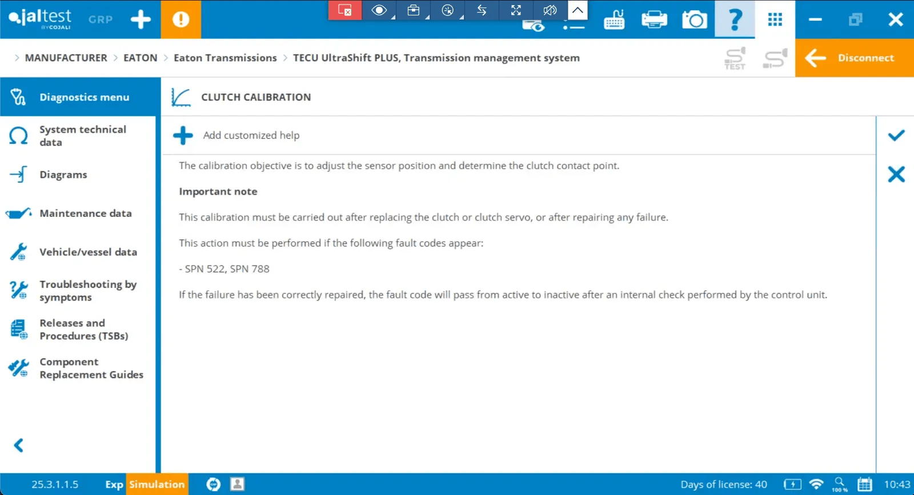Click the printer icon
This screenshot has width=914, height=495.
(654, 20)
